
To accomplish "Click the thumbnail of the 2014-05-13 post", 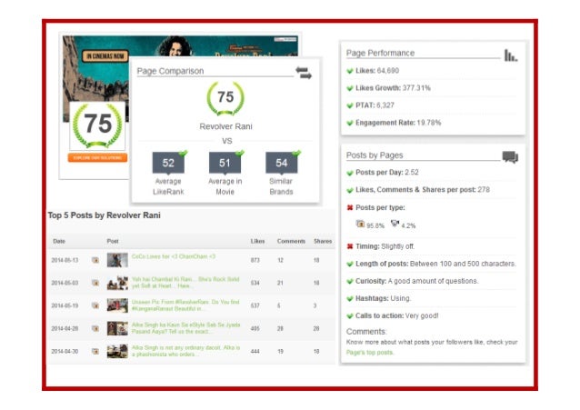I will (117, 260).
